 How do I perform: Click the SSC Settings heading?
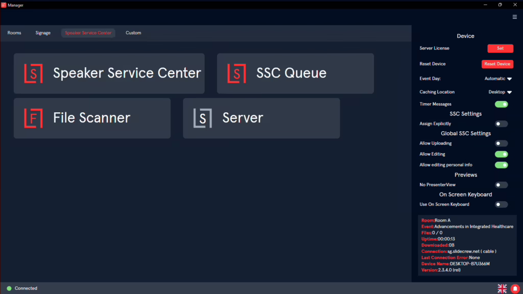coord(466,114)
